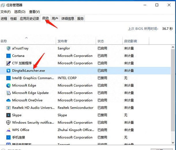
Task: Select Windows Security notifica... entry name
Action: pyautogui.click(x=33, y=122)
